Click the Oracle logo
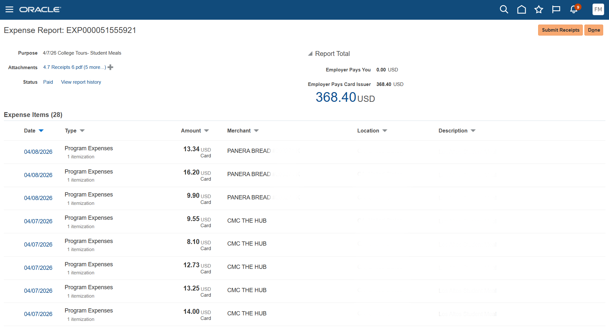Screen dimensions: 609x328 click(40, 10)
